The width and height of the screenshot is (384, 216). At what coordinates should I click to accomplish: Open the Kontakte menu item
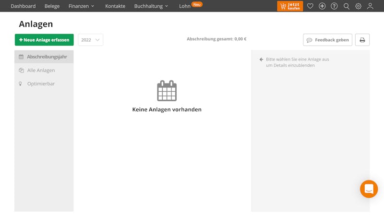click(115, 6)
